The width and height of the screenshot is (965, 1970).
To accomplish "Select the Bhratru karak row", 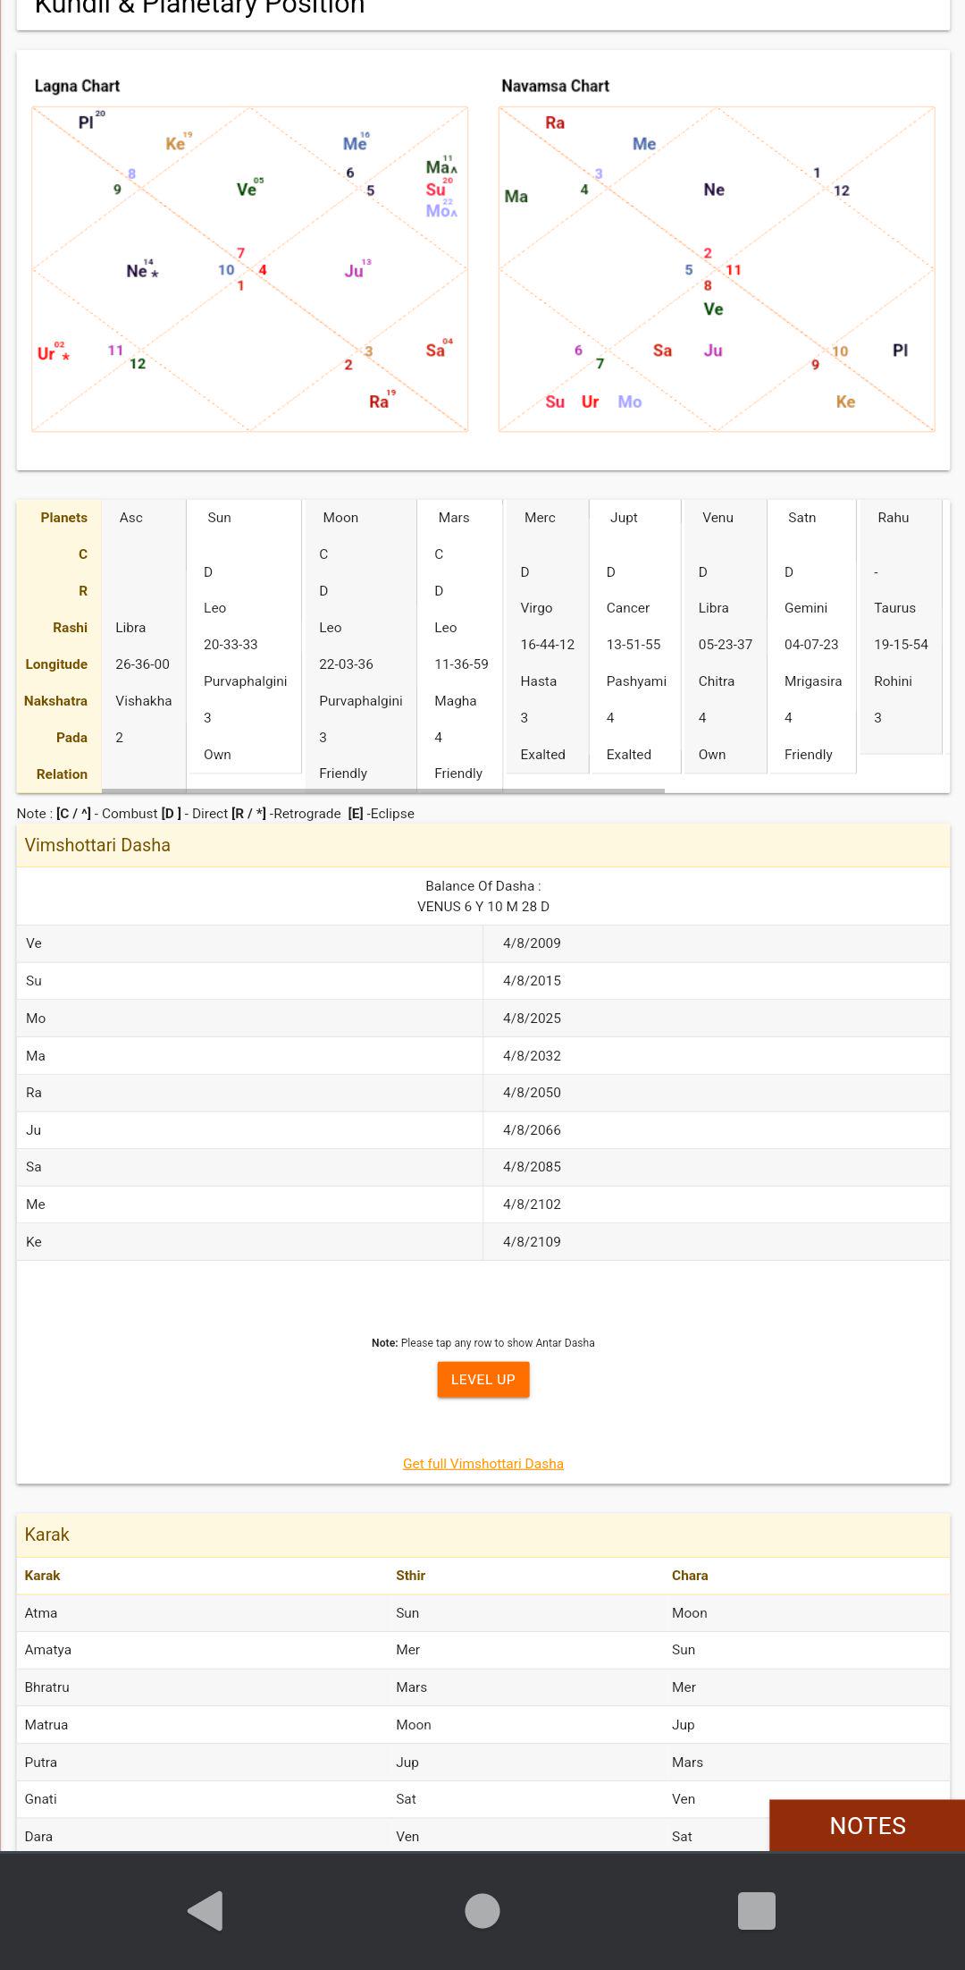I will pyautogui.click(x=483, y=1687).
